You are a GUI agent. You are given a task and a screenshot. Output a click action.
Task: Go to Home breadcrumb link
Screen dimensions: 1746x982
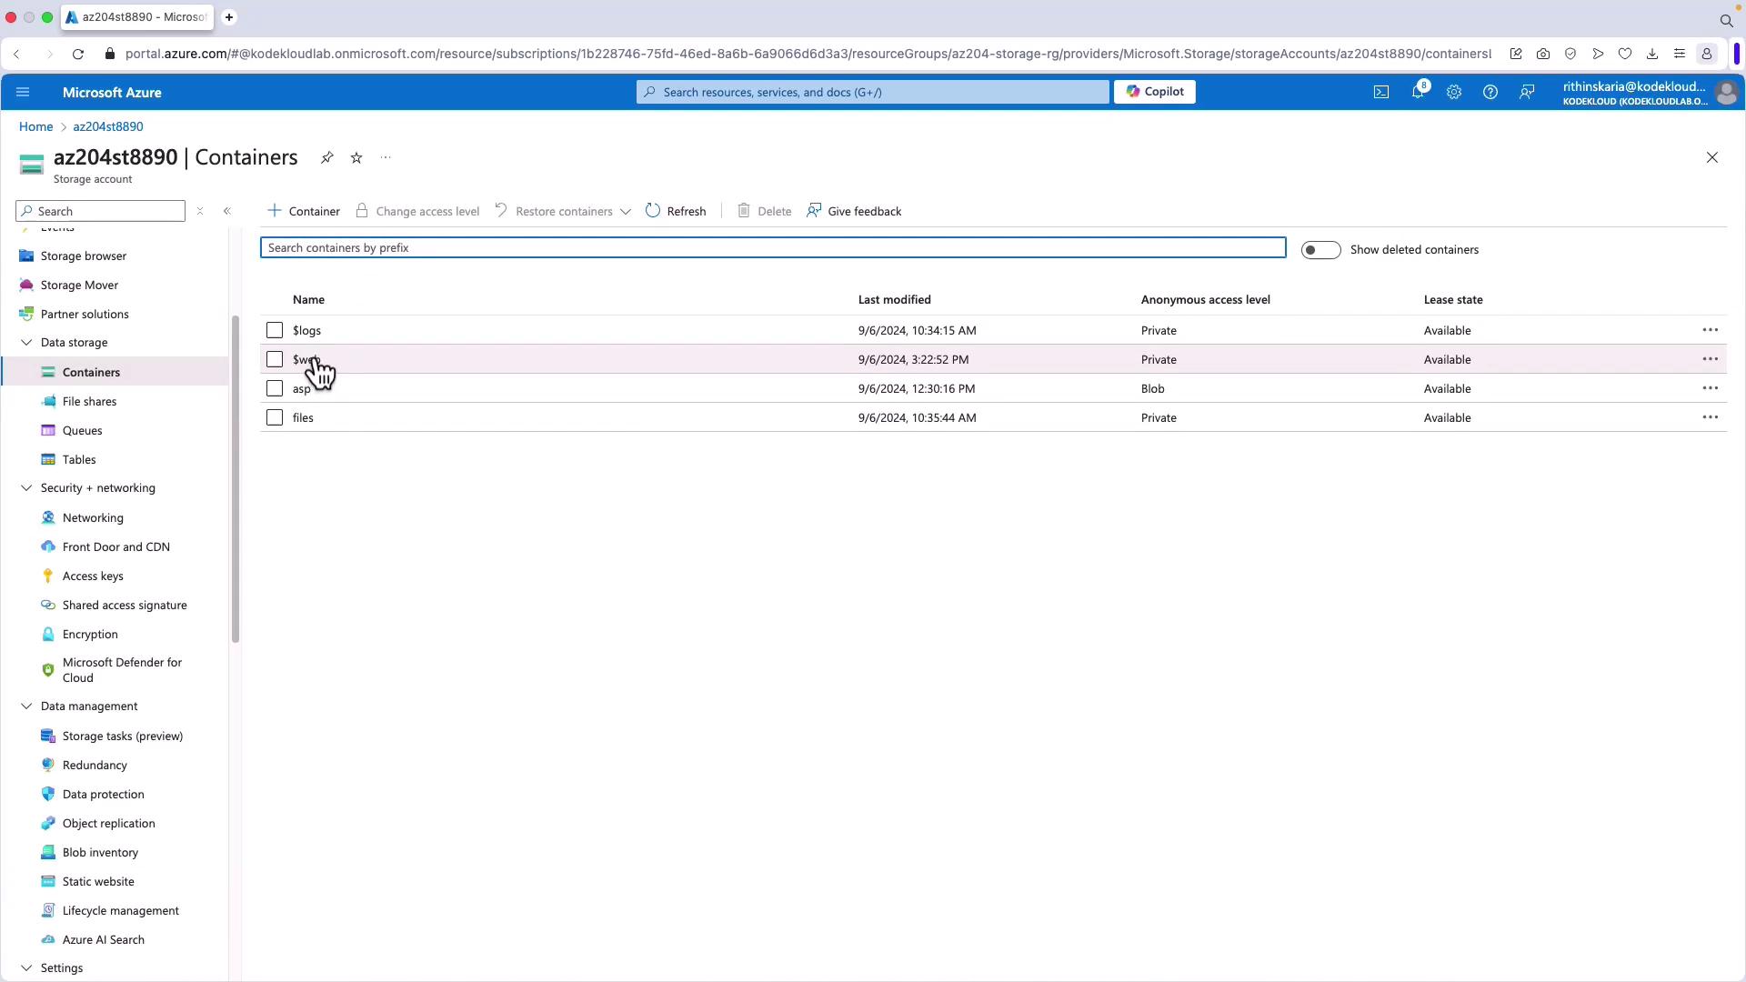tap(35, 126)
